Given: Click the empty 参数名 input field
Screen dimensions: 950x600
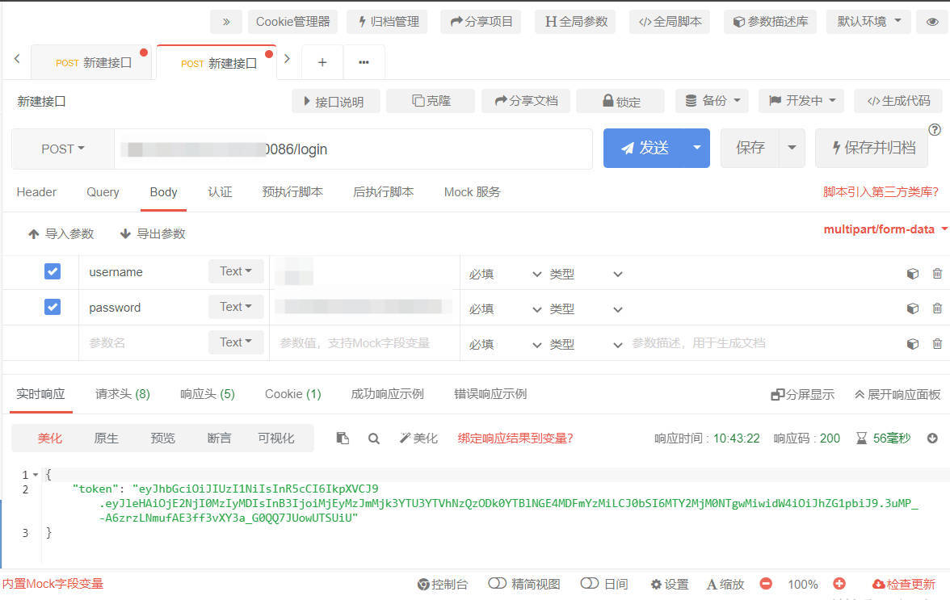Looking at the screenshot, I should click(144, 342).
